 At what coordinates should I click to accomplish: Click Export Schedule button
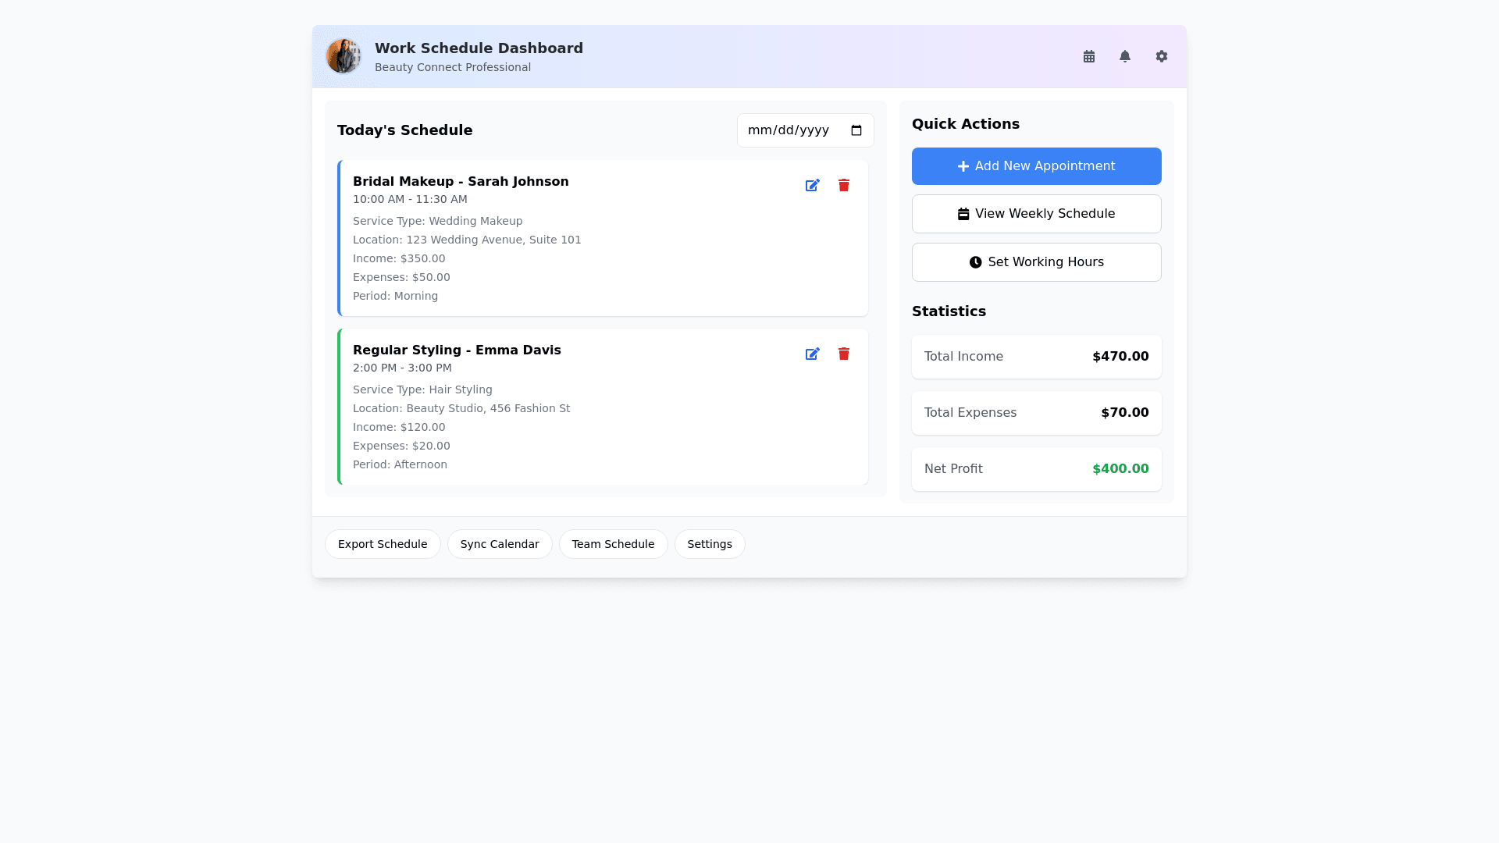383,544
